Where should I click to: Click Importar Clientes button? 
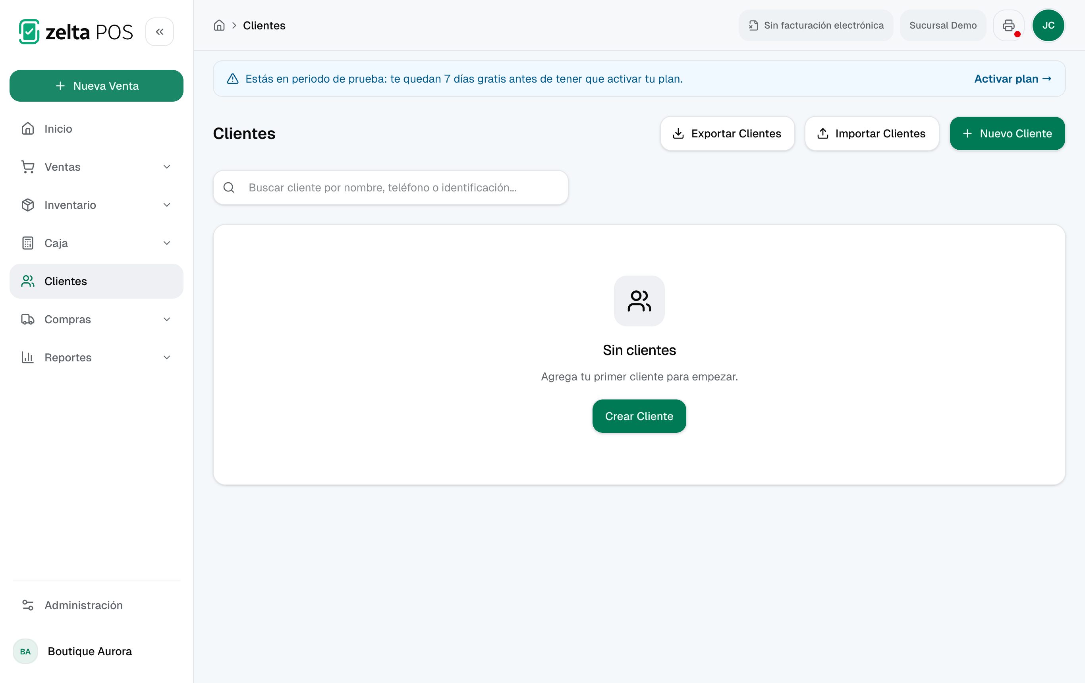tap(872, 133)
